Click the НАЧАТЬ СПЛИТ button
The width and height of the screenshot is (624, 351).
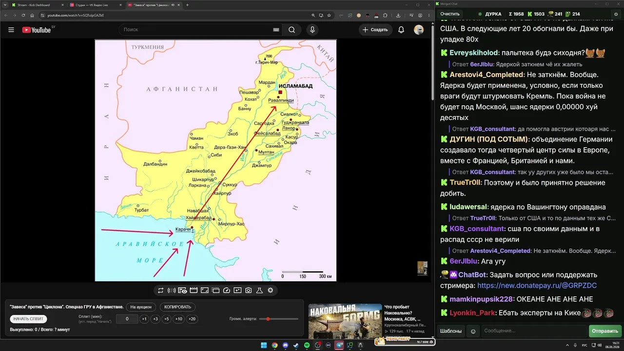(29, 319)
